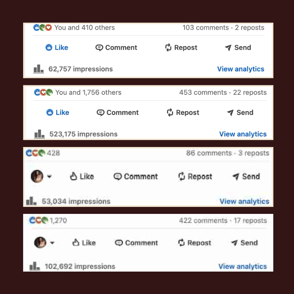
Task: Click the bar chart icon beside 102,692 impressions
Action: 35,266
